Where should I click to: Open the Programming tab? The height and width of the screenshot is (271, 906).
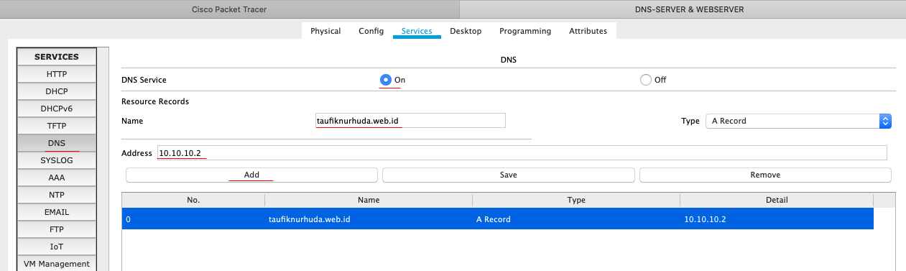tap(525, 31)
